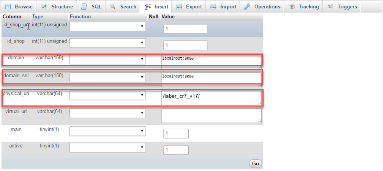Go to the Search tab

123,7
